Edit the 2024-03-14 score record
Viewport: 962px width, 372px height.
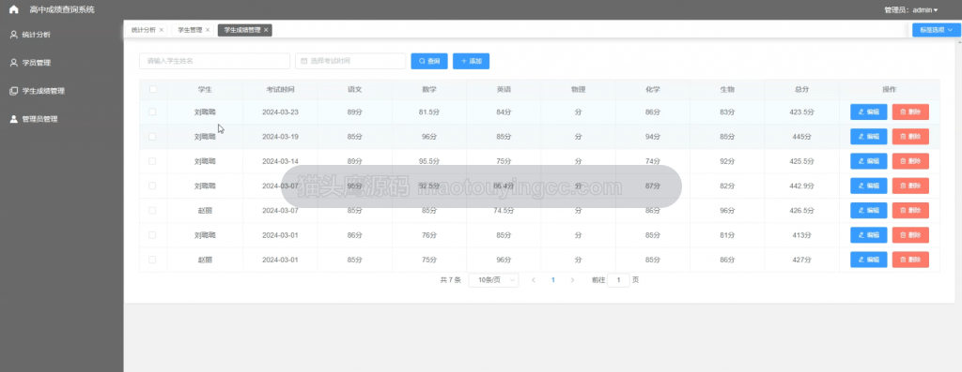[x=869, y=161]
